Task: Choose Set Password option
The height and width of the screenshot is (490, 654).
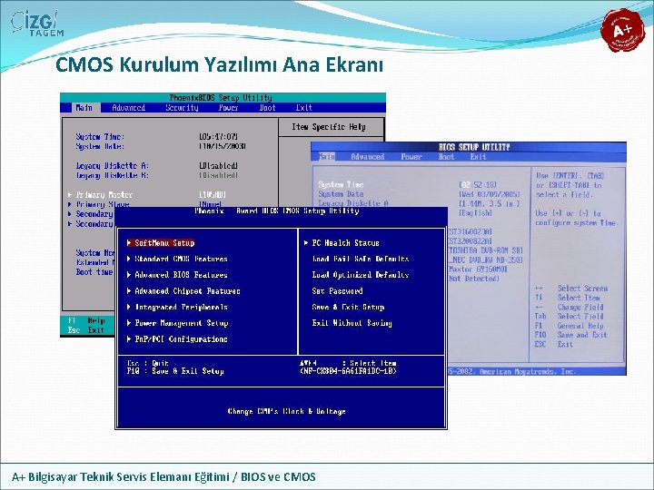Action: (x=337, y=291)
